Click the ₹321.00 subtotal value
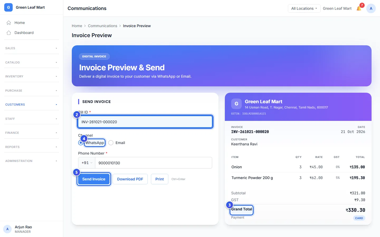Screen dimensions: 380x237 coord(357,193)
